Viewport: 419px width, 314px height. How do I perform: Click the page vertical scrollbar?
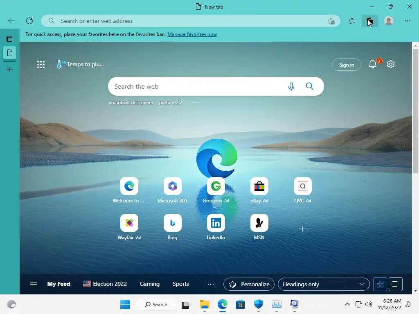pyautogui.click(x=415, y=111)
